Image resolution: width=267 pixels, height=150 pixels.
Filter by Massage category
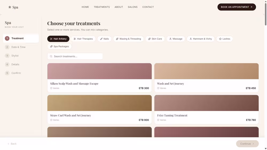[176, 39]
